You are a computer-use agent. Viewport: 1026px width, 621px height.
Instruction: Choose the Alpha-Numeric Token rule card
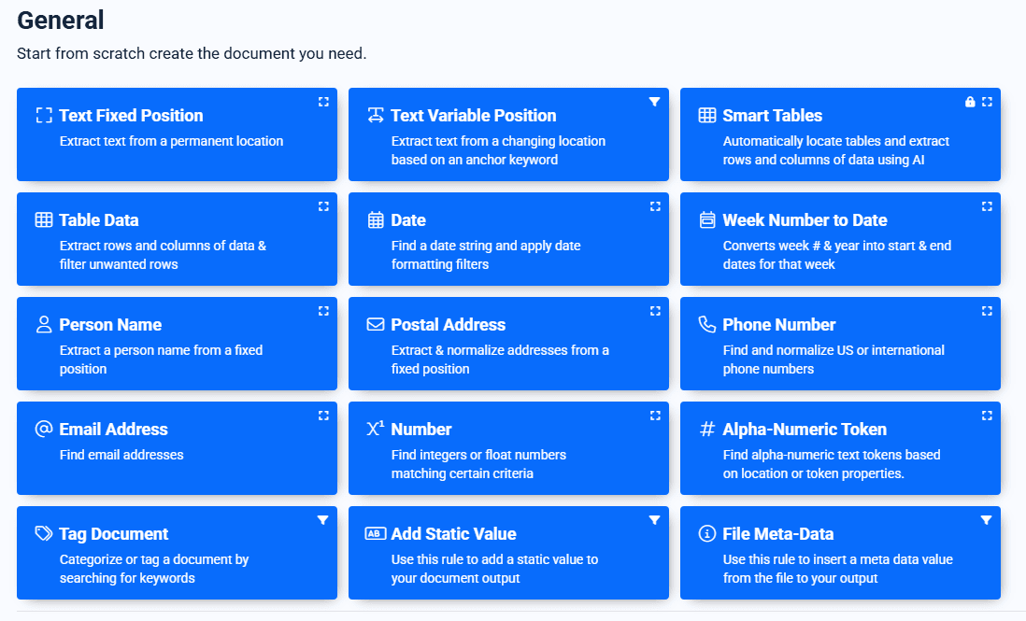[x=805, y=430]
